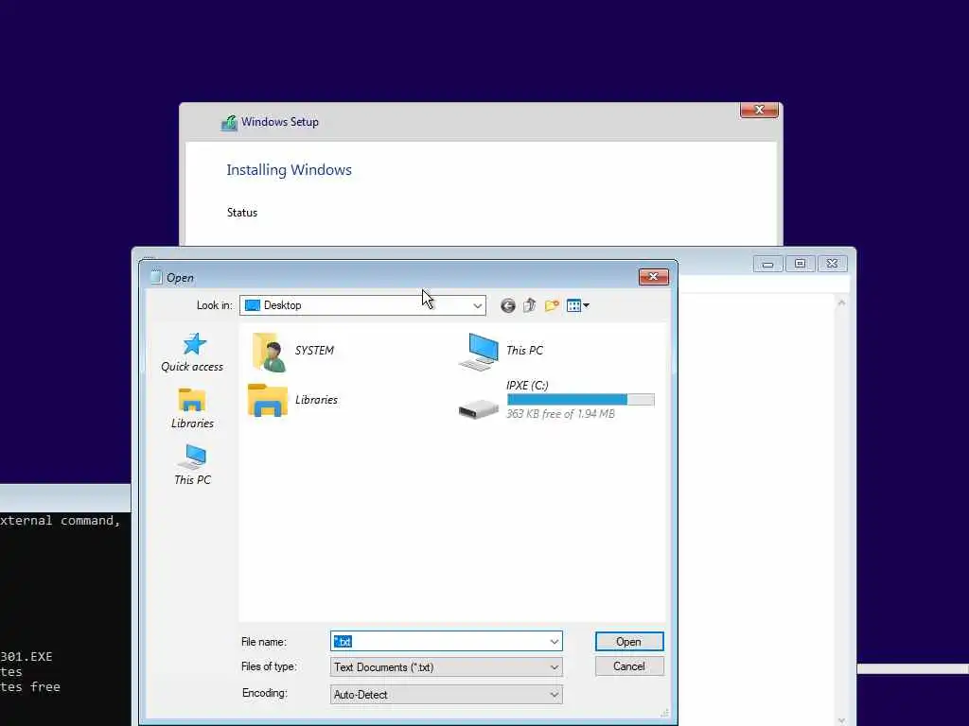Click the Notepad scrollbar up arrow

tap(841, 302)
